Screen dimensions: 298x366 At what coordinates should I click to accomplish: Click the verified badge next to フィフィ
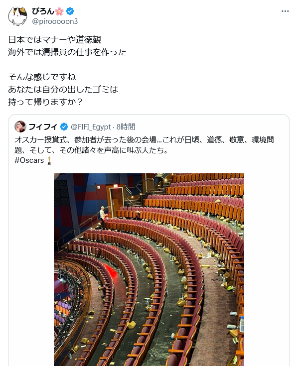(x=64, y=127)
